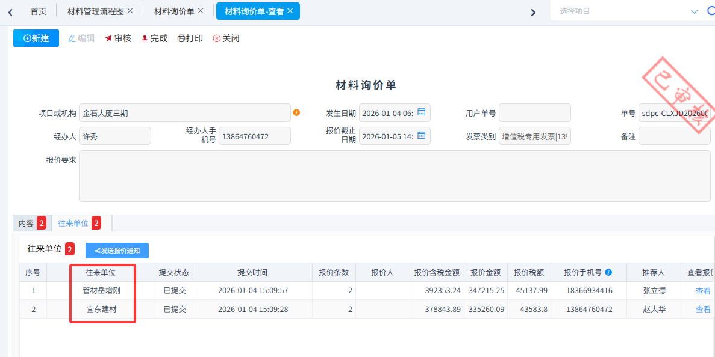Switch to the 首页 tab
The width and height of the screenshot is (715, 357).
[39, 11]
